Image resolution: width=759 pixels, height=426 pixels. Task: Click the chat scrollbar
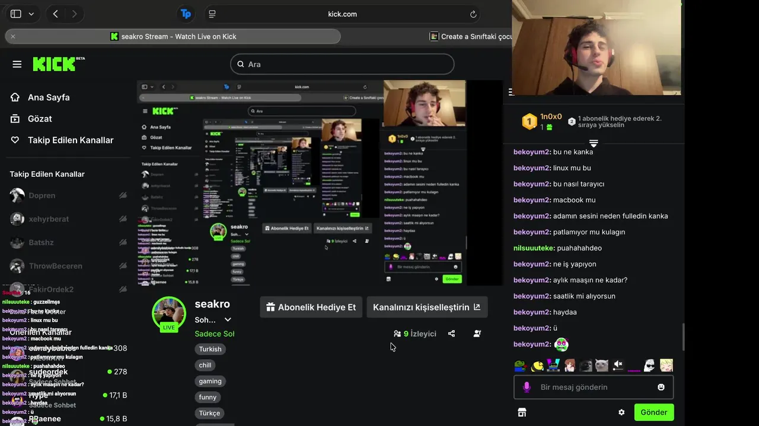(x=683, y=337)
